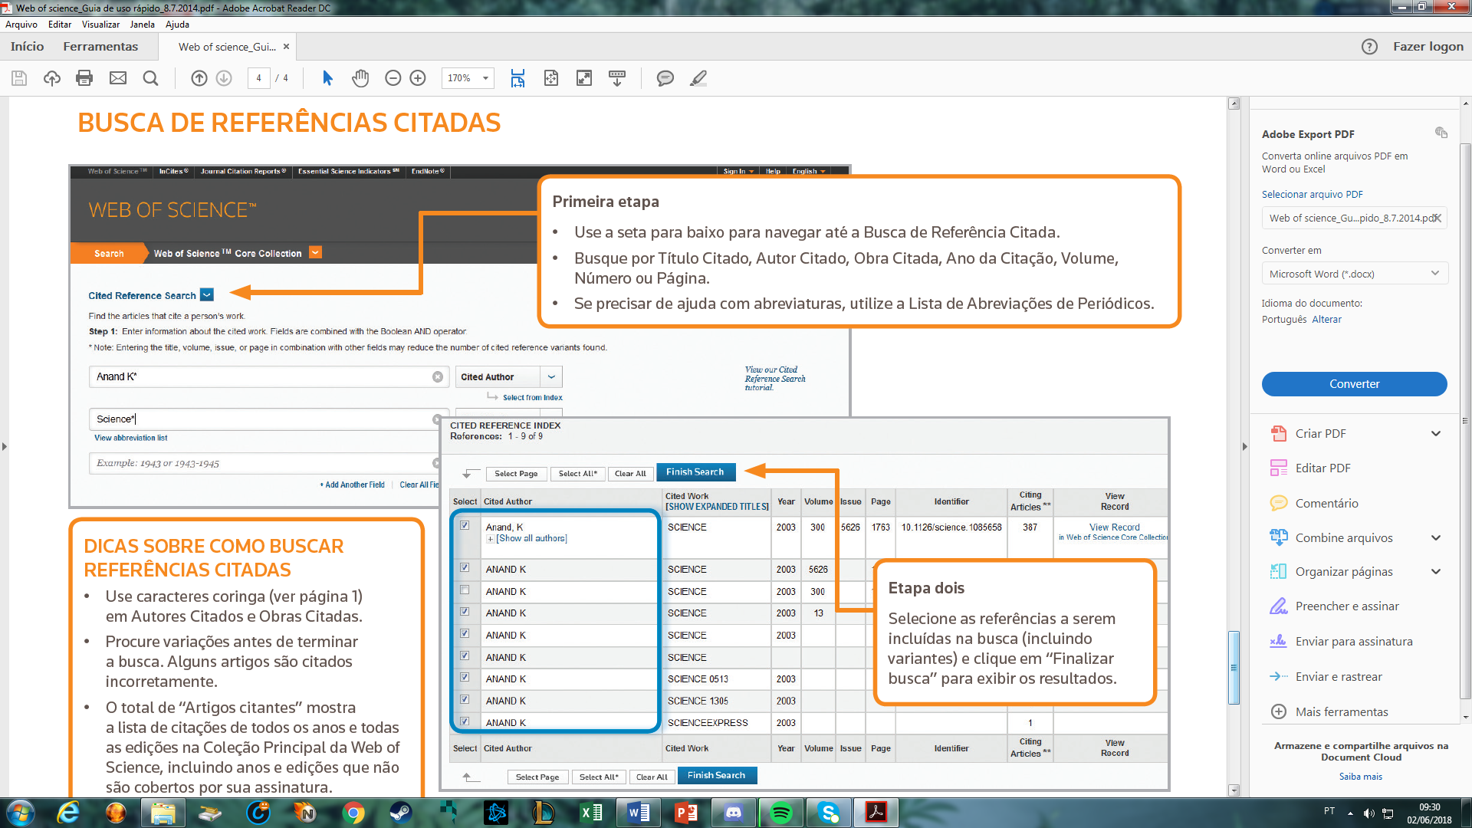1472x828 pixels.
Task: Open the 170% zoom level dropdown
Action: coord(485,78)
